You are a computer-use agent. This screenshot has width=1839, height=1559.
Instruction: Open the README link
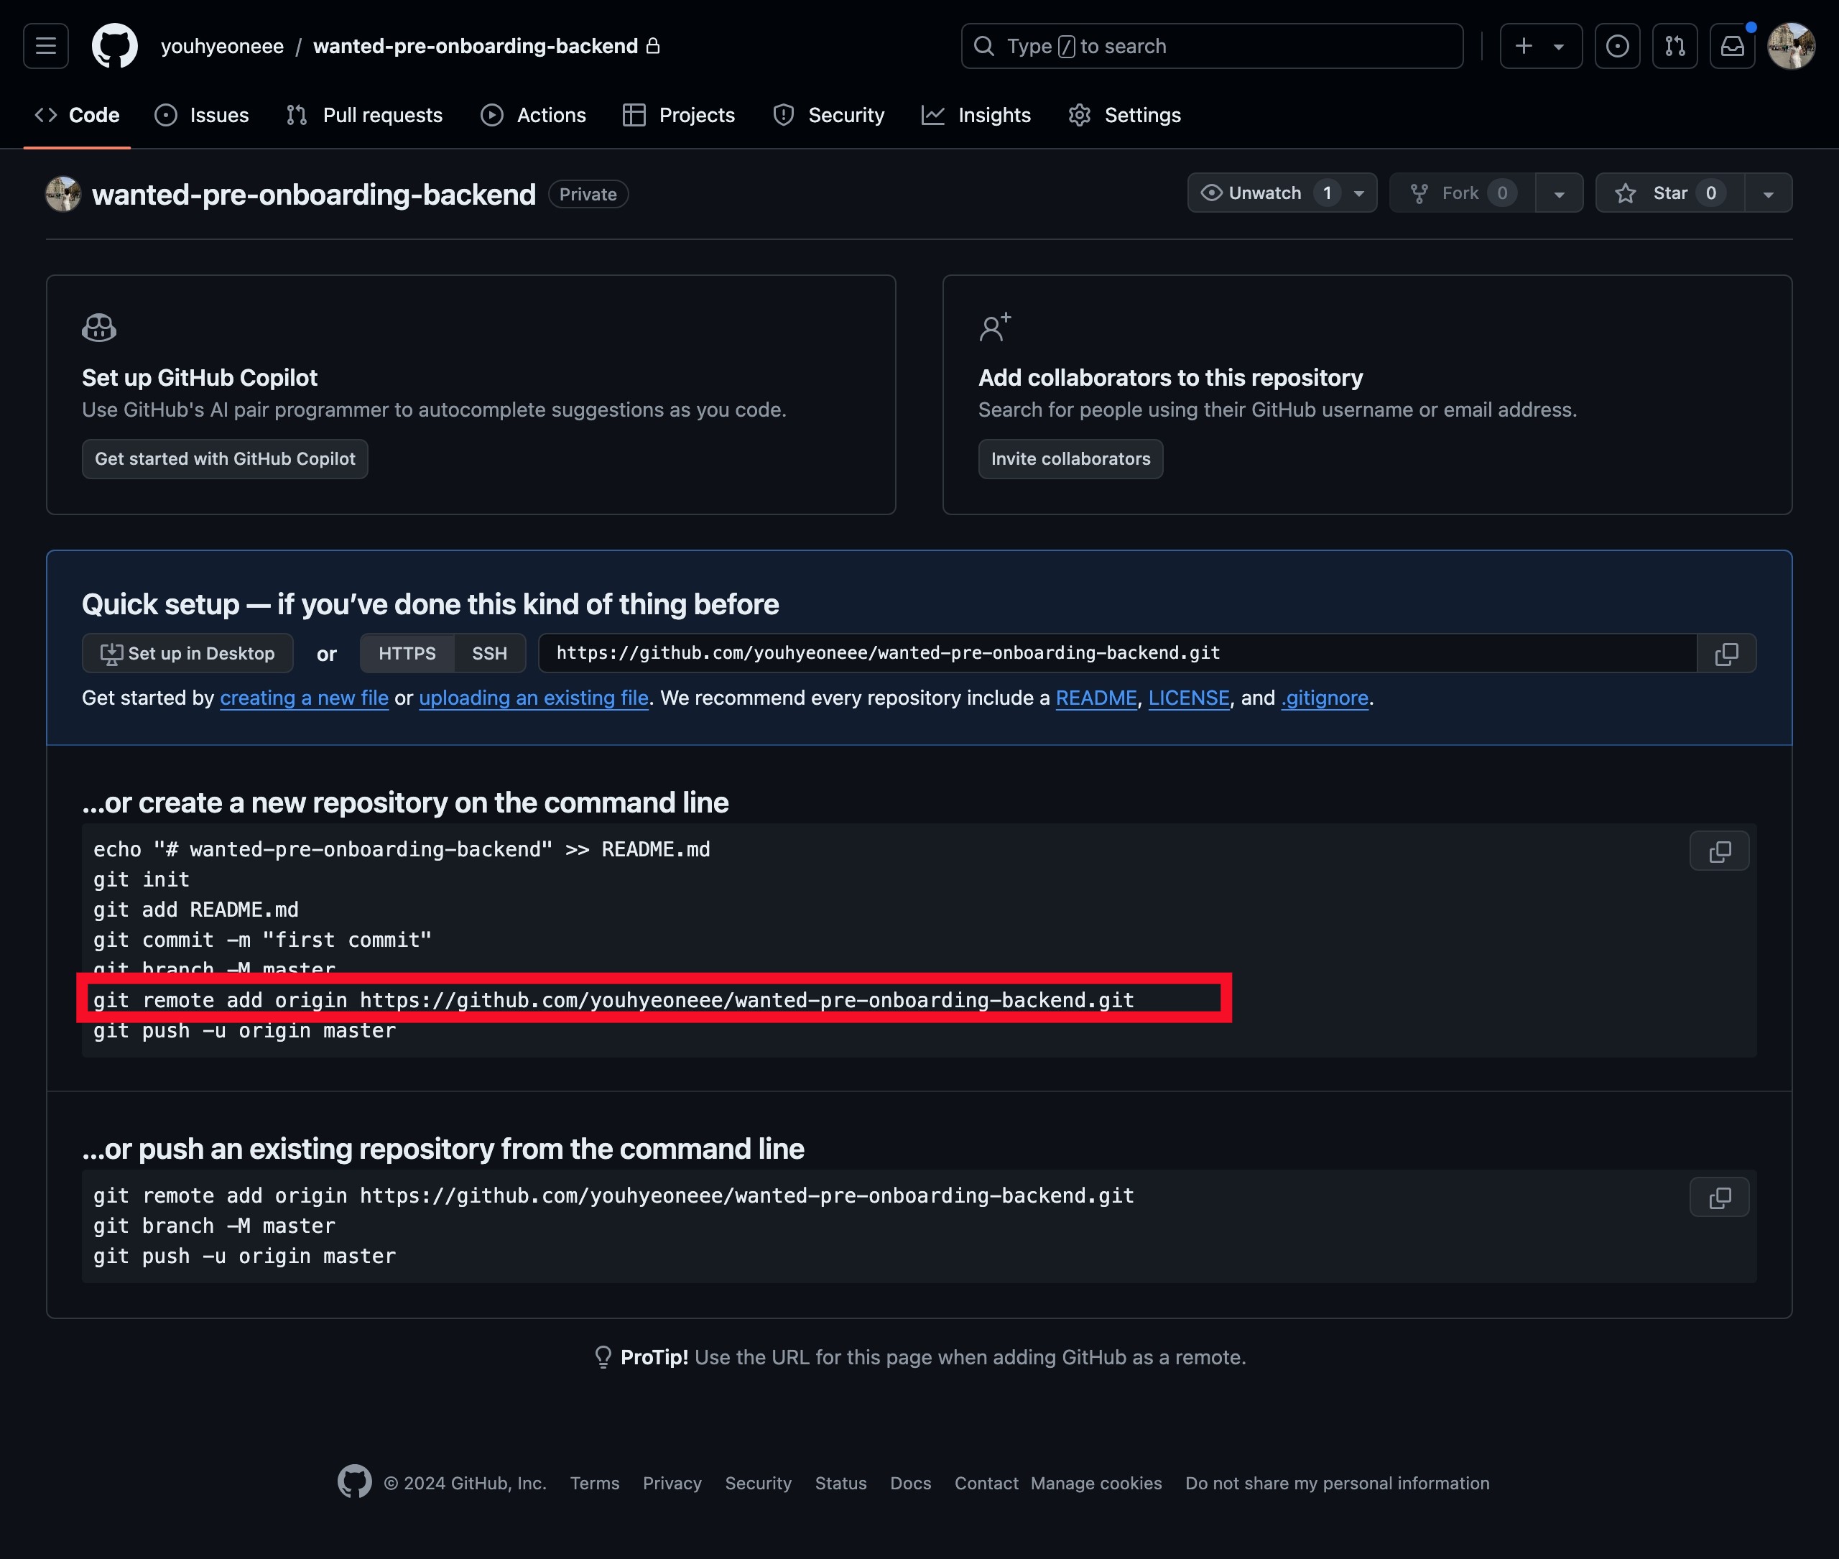pyautogui.click(x=1095, y=698)
